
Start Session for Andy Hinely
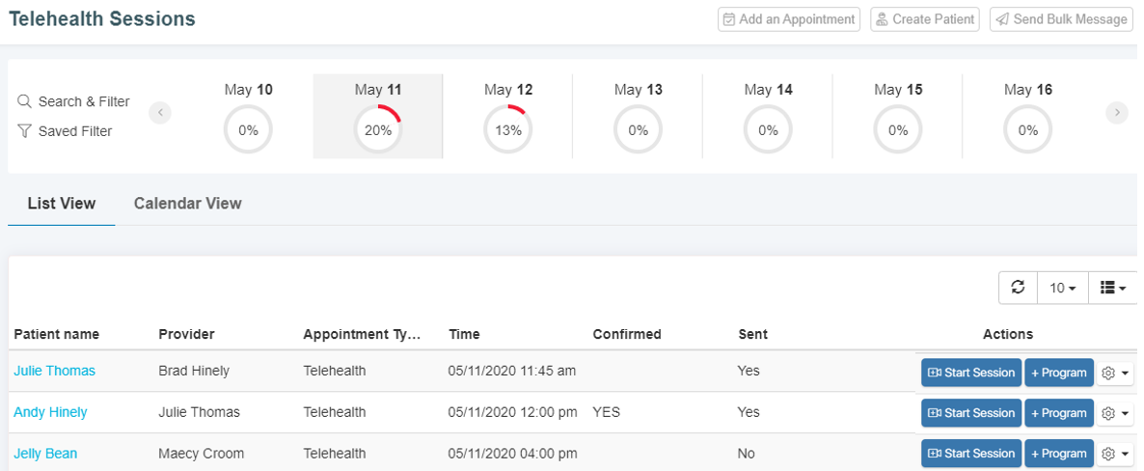point(971,413)
